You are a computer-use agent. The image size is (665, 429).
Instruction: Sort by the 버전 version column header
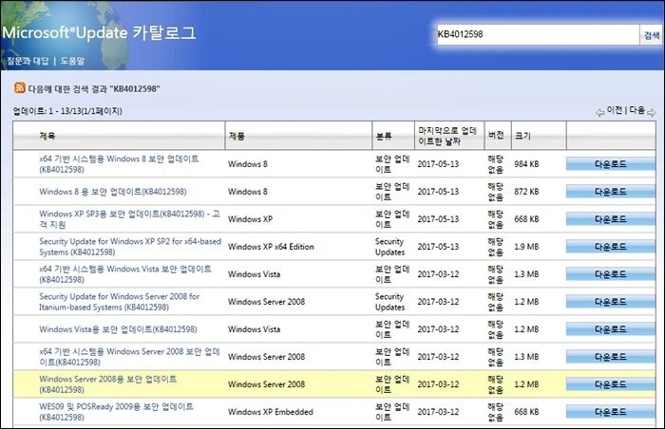click(x=496, y=135)
